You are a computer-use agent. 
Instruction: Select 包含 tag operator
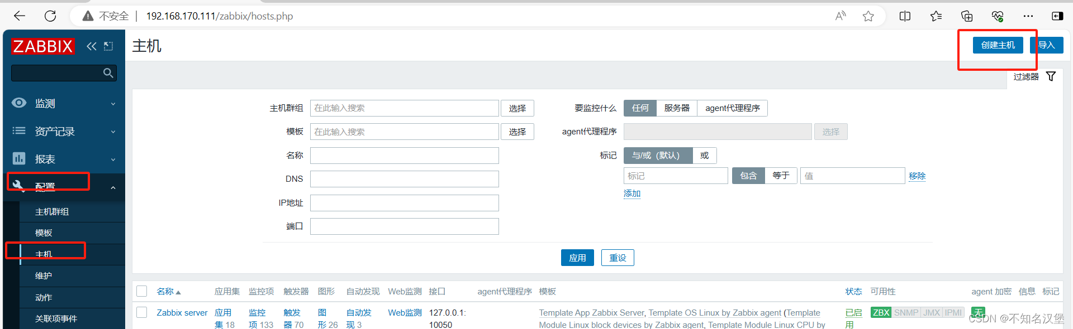(x=748, y=176)
